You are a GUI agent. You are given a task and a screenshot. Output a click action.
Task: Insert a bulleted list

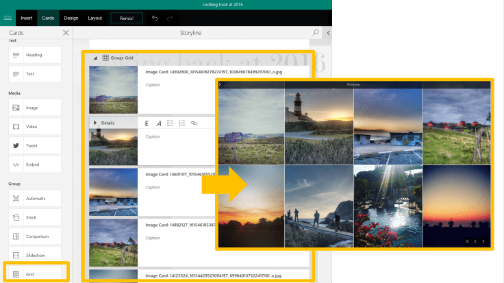171,123
